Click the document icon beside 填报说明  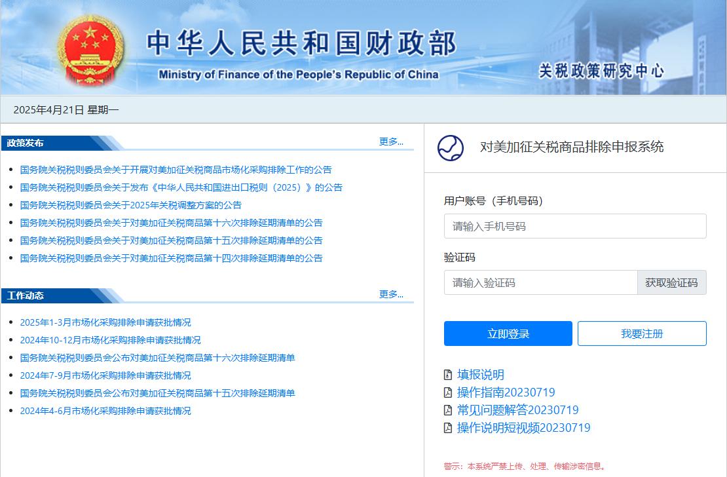448,375
